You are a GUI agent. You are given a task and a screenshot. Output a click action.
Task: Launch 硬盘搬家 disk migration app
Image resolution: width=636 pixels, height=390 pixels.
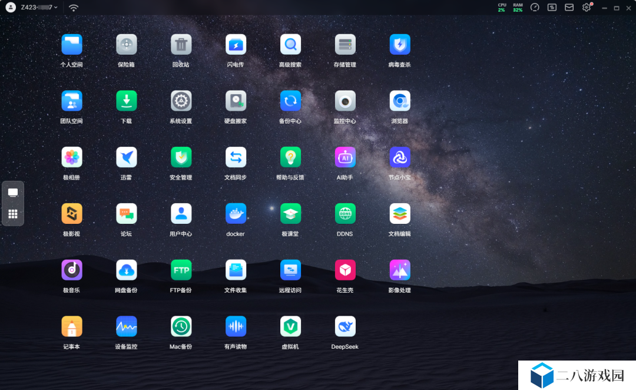click(236, 101)
